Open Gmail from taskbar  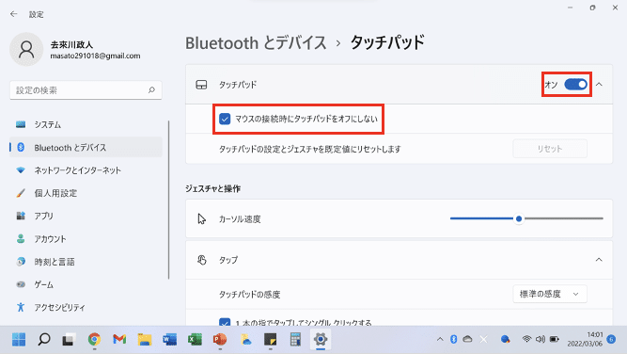(119, 340)
